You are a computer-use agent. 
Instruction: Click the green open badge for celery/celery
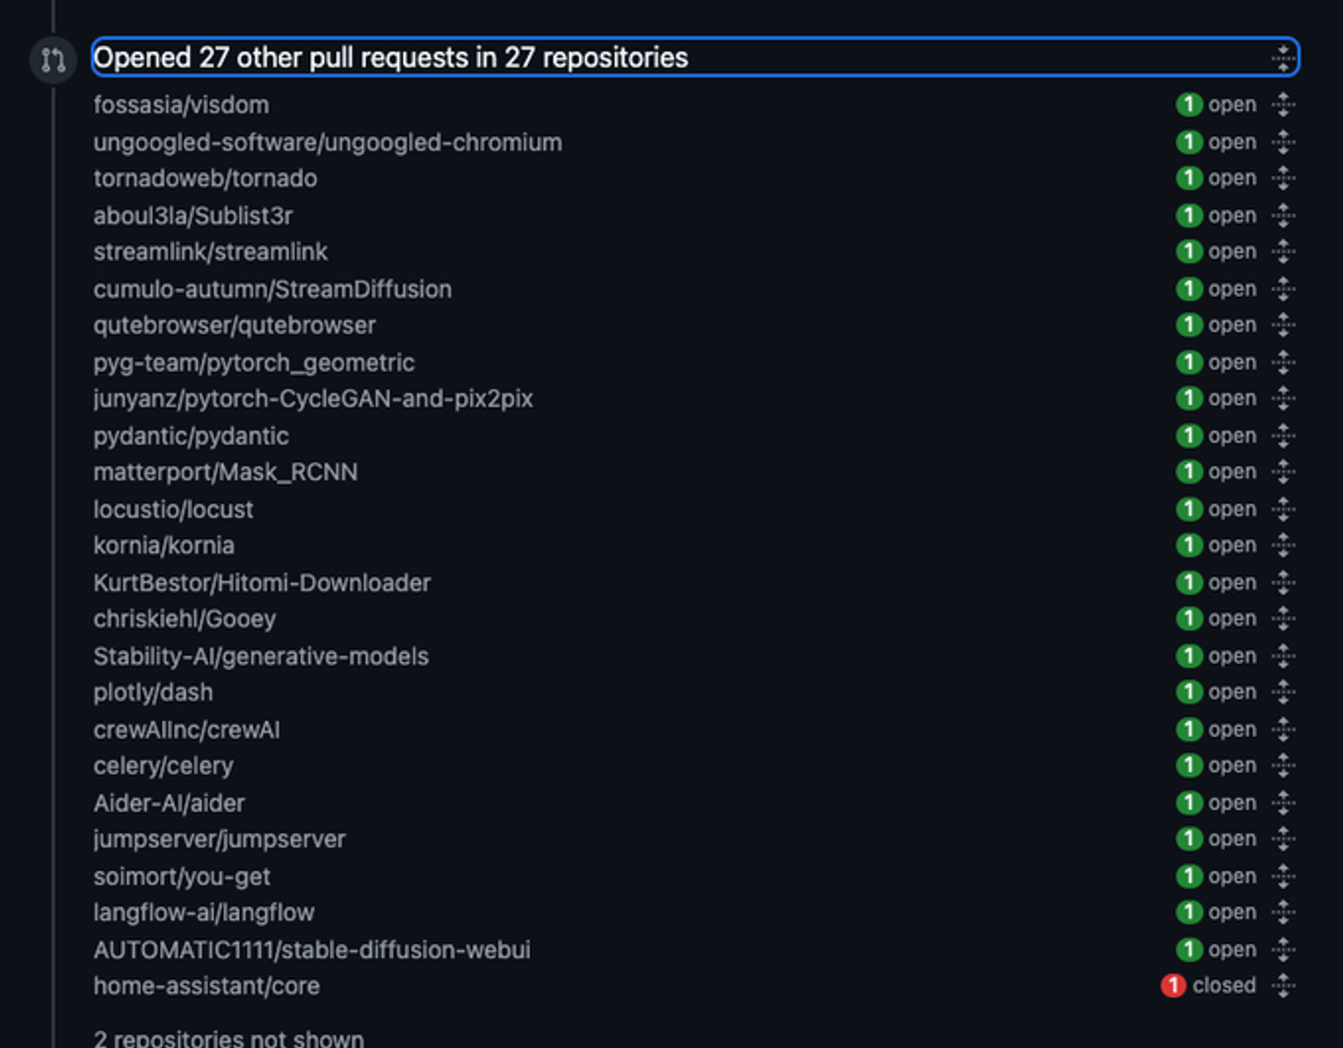click(x=1189, y=766)
